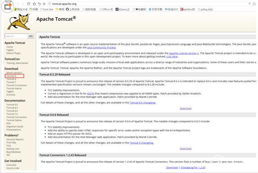258x173 pixels.
Task: Open the Tomcat 8.5 changelog link
Action: pyautogui.click(x=143, y=103)
